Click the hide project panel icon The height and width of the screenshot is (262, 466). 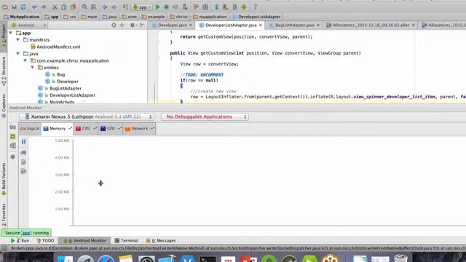pos(142,25)
